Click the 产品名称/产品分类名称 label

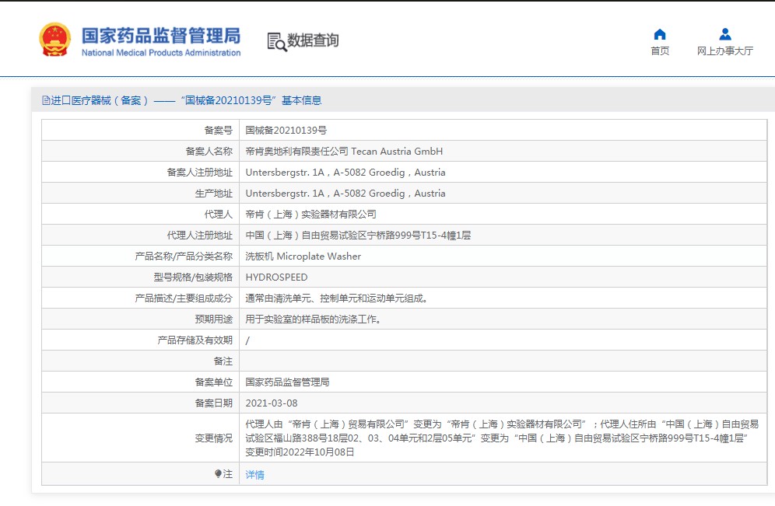[x=184, y=256]
